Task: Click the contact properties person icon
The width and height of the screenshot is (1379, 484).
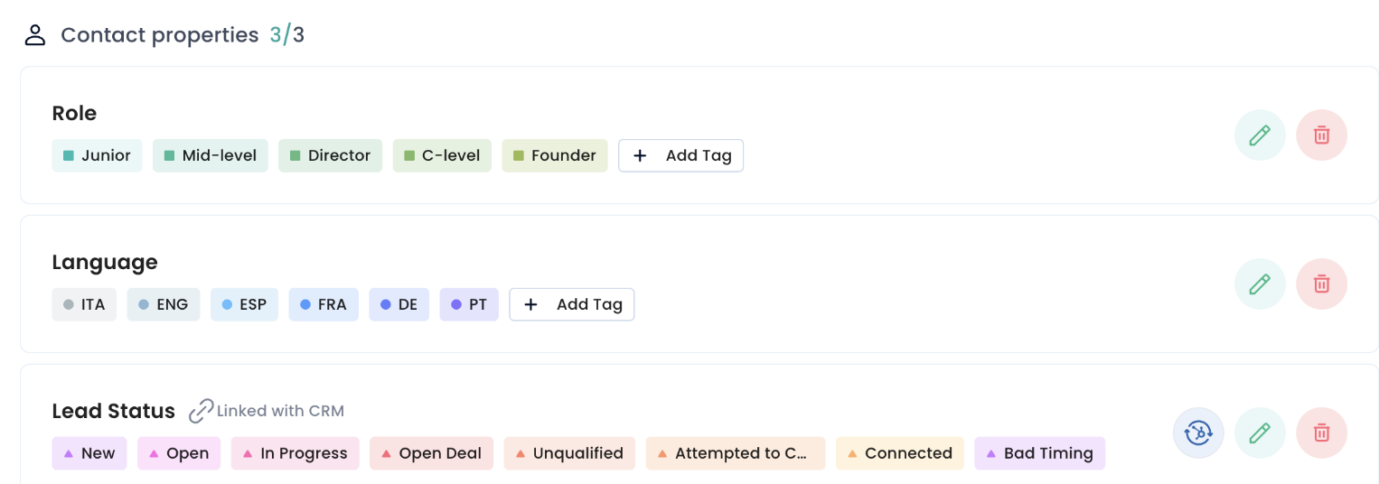Action: point(35,36)
